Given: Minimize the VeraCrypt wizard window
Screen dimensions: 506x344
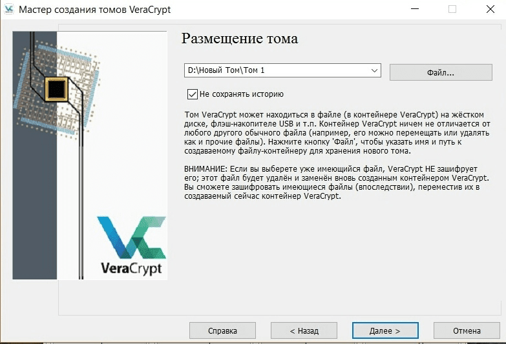Looking at the screenshot, I should pos(415,9).
